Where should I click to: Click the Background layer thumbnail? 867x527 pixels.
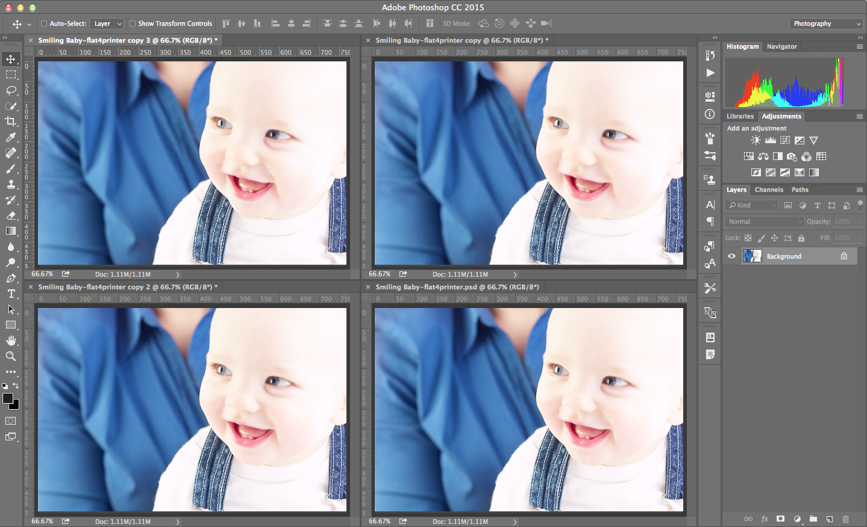tap(752, 256)
